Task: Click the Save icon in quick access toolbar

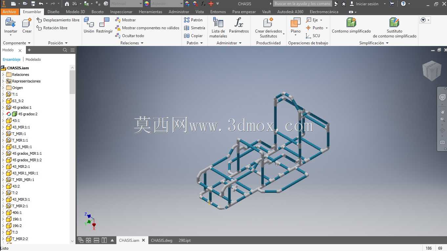Action: pyautogui.click(x=33, y=4)
